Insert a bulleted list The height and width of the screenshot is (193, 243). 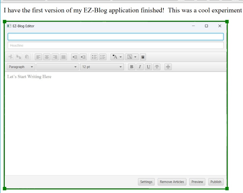click(x=94, y=57)
